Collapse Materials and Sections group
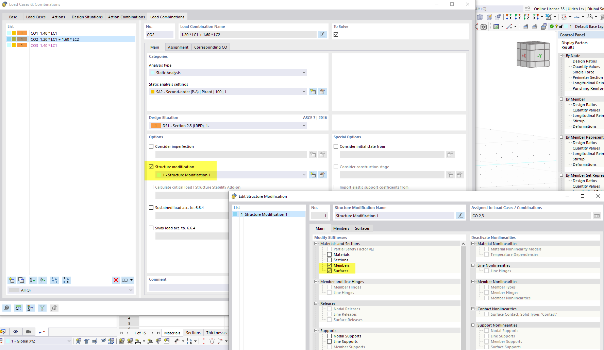The width and height of the screenshot is (604, 350). [316, 244]
